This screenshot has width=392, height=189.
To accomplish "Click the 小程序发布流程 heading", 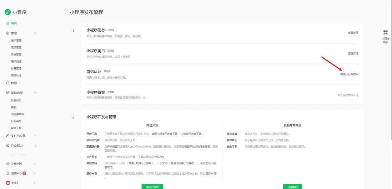I will point(86,12).
